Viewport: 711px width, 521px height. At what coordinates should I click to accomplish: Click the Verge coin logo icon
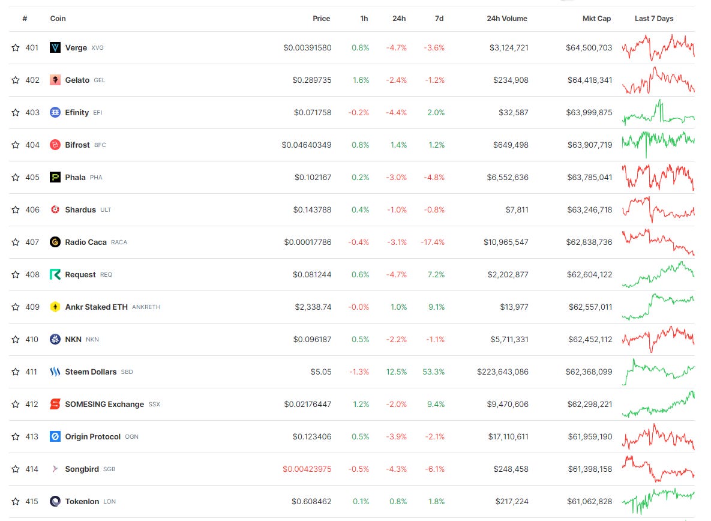[x=55, y=47]
